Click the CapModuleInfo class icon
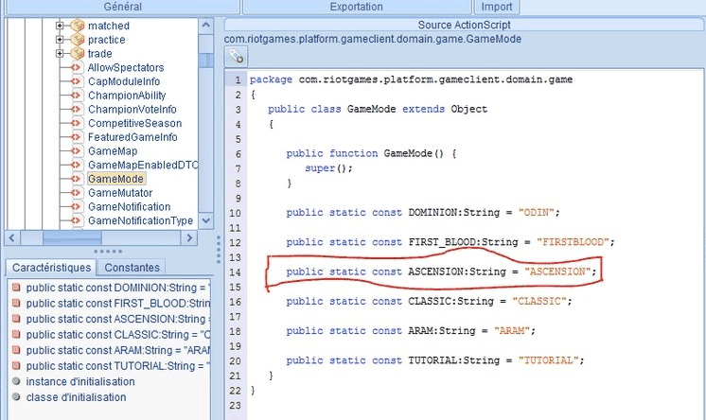Viewport: 706px width, 420px height. click(x=77, y=81)
